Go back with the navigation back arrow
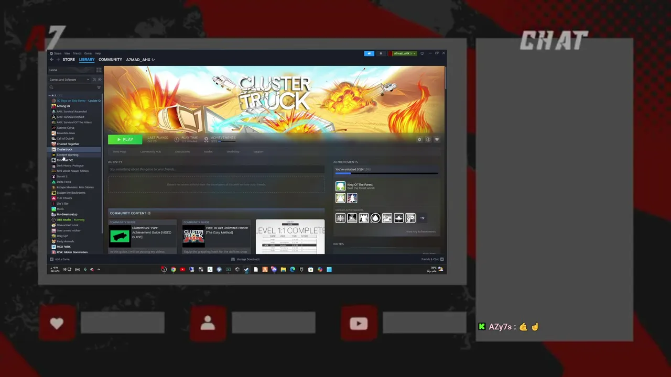Viewport: 671px width, 377px height. coord(51,60)
